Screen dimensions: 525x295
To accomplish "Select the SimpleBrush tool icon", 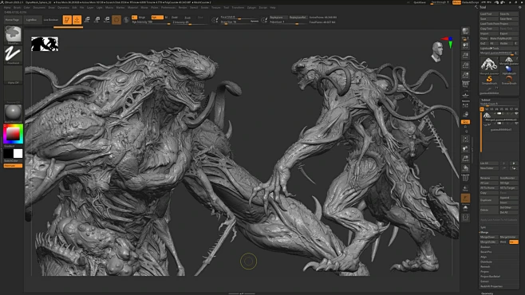I will tap(489, 79).
